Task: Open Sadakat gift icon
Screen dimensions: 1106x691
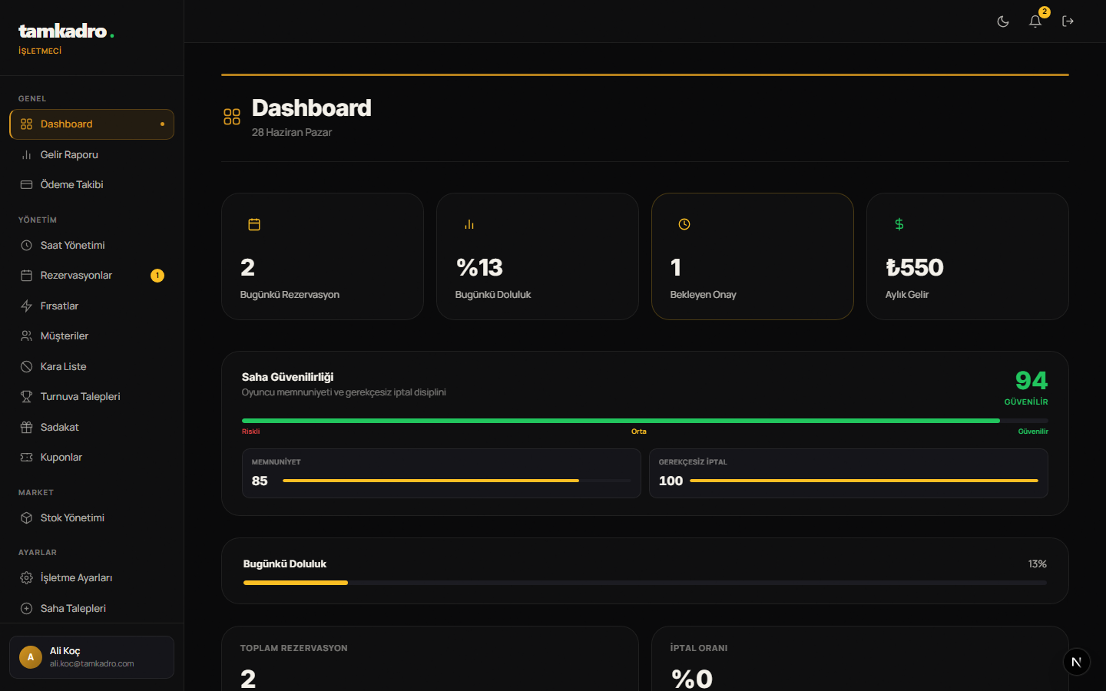Action: (x=26, y=427)
